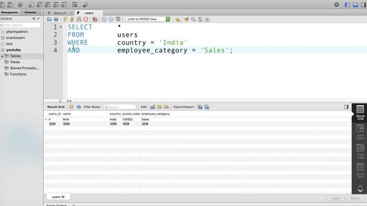Select scantoearn schema
Viewport: 367px width, 206px height.
[15, 38]
